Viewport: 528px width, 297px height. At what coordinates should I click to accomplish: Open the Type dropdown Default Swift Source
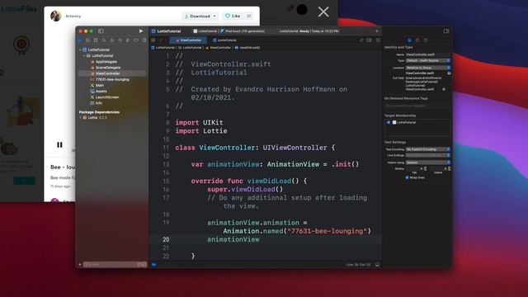(x=427, y=60)
